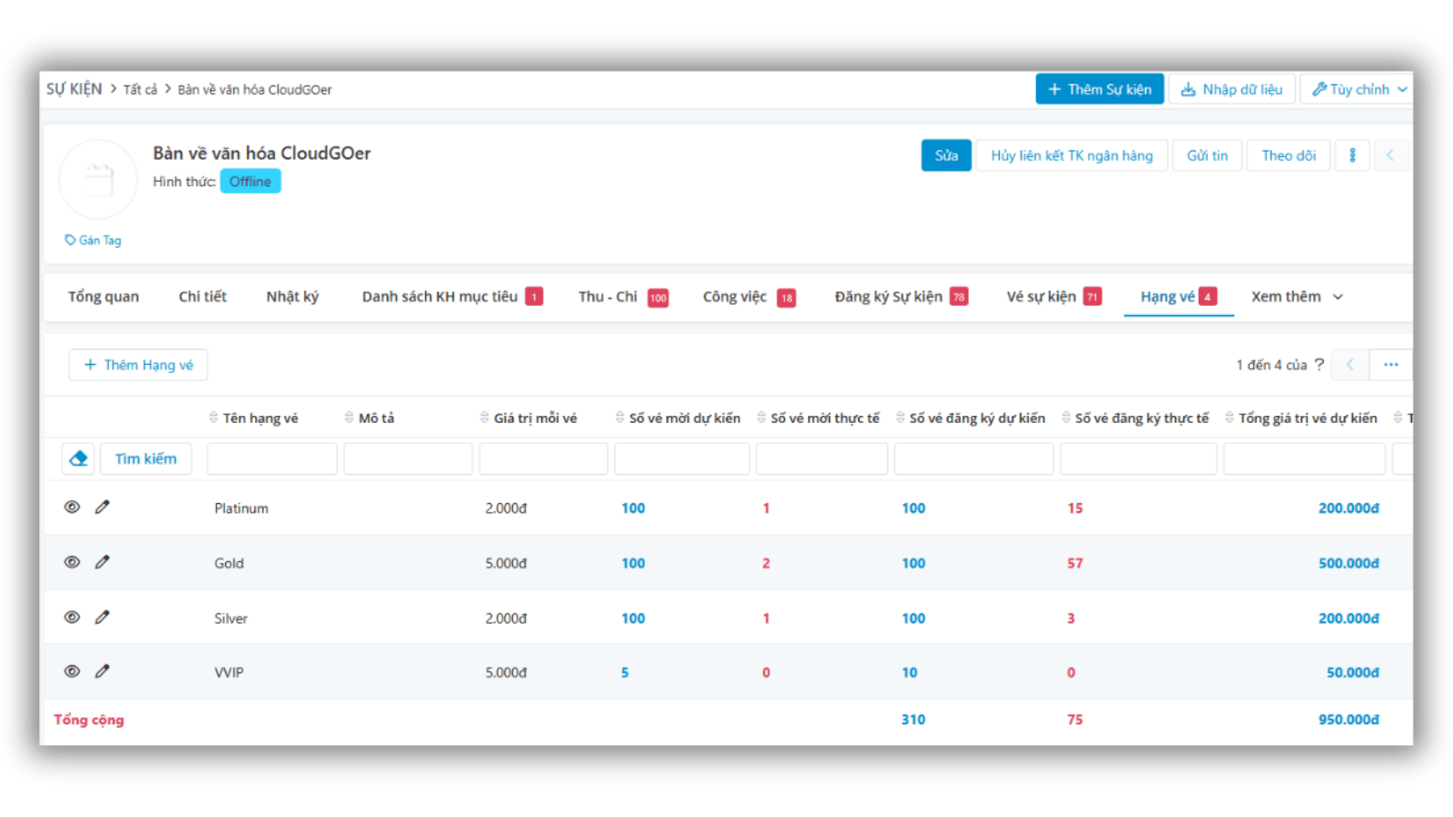Image resolution: width=1453 pixels, height=817 pixels.
Task: Click pencil edit icon for VVIP row
Action: [103, 672]
